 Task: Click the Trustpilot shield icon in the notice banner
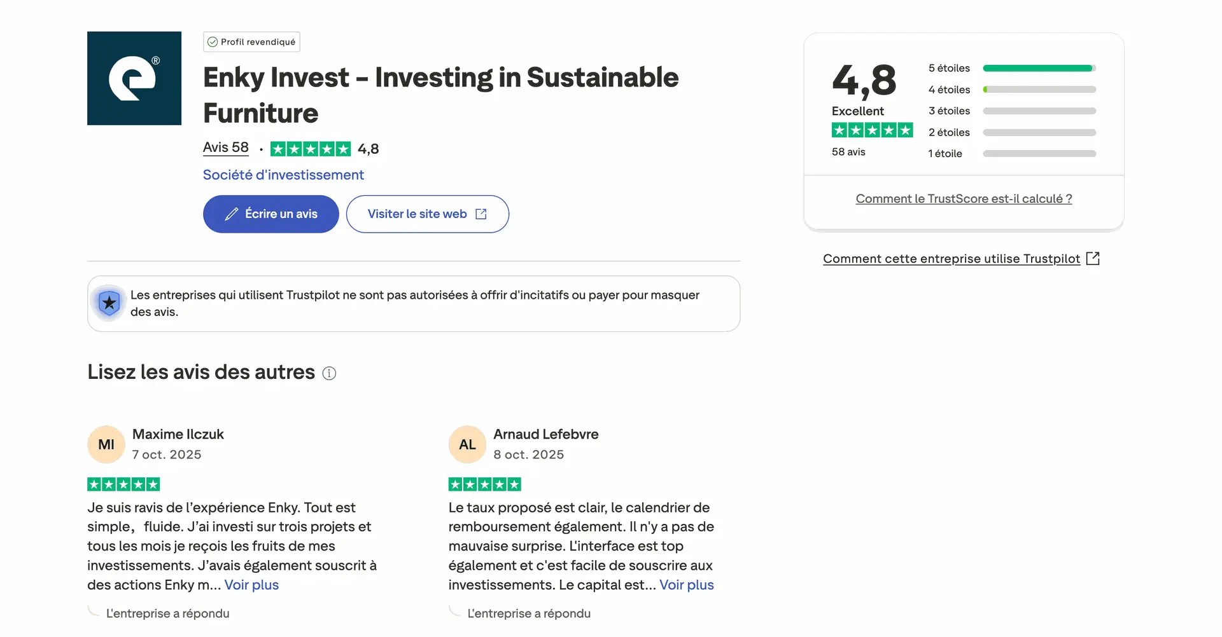109,303
